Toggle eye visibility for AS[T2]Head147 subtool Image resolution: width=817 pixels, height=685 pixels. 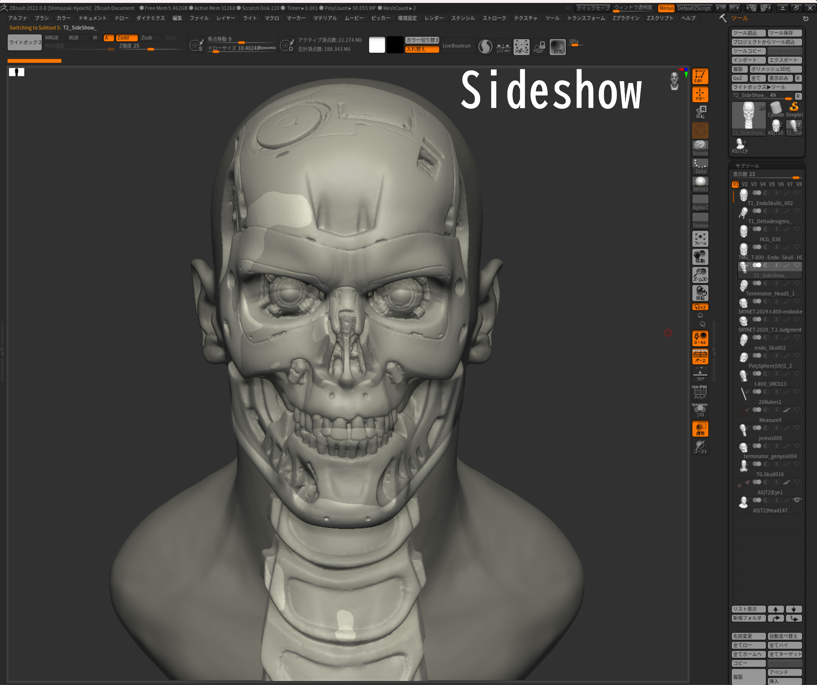point(796,500)
